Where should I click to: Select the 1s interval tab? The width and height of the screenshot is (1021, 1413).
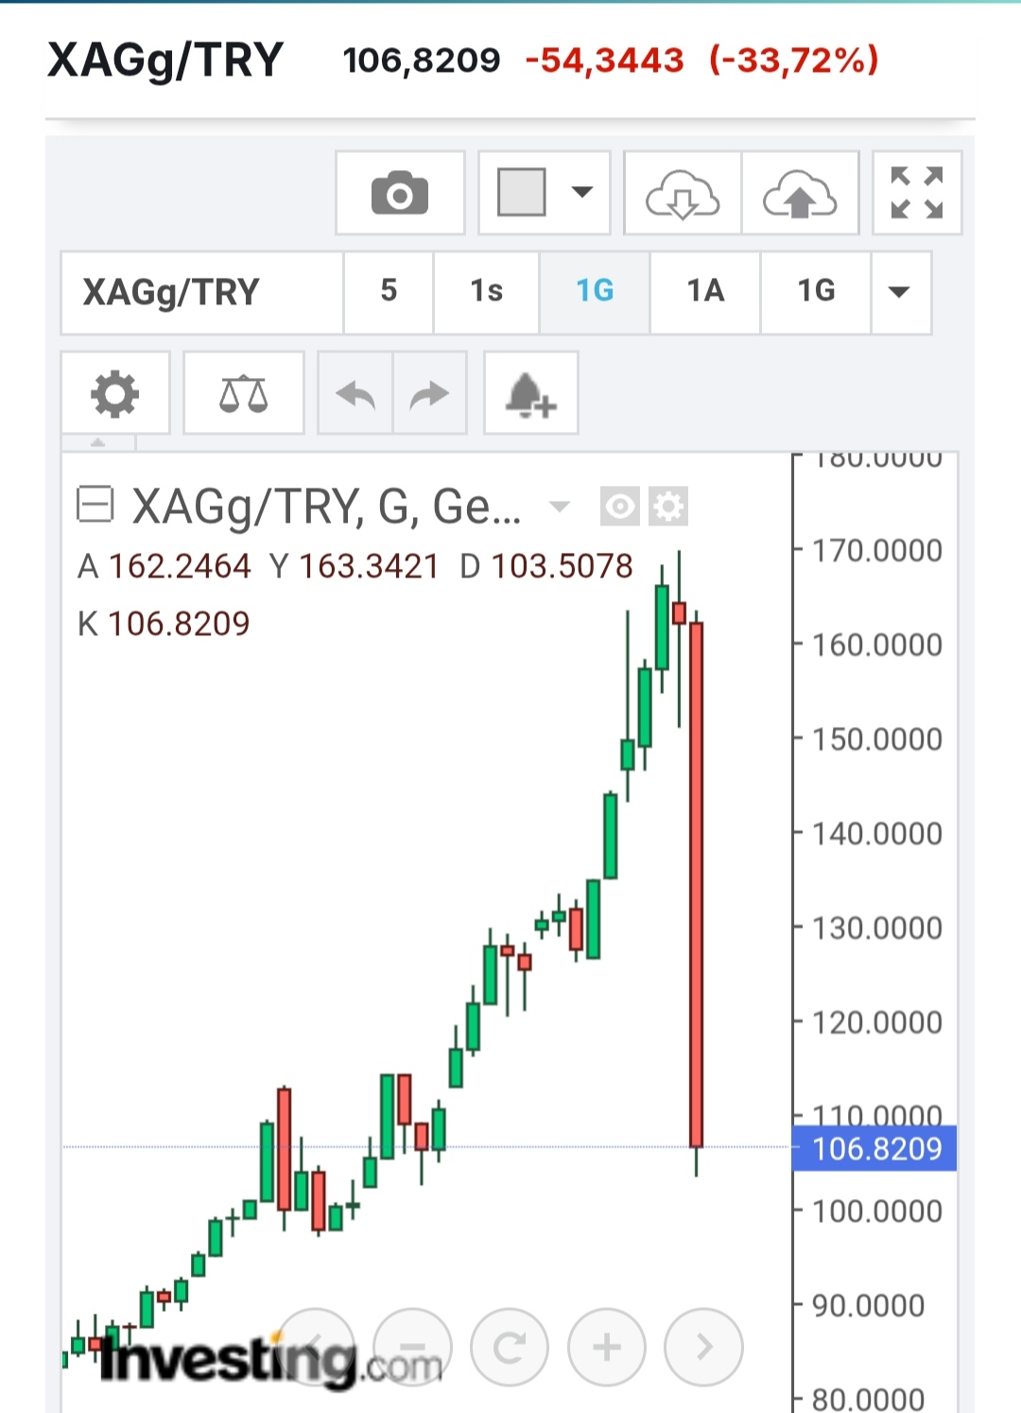pos(486,292)
